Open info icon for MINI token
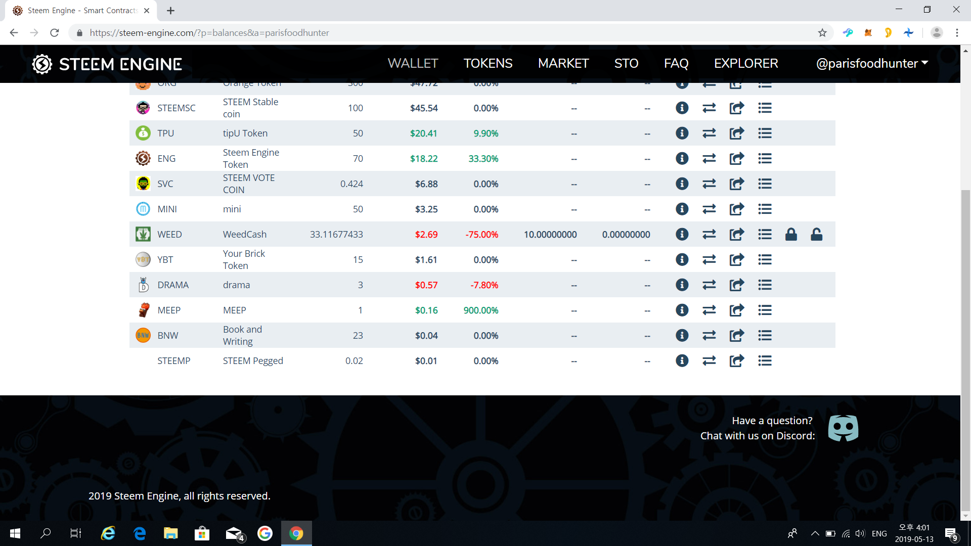This screenshot has height=546, width=971. (x=682, y=209)
